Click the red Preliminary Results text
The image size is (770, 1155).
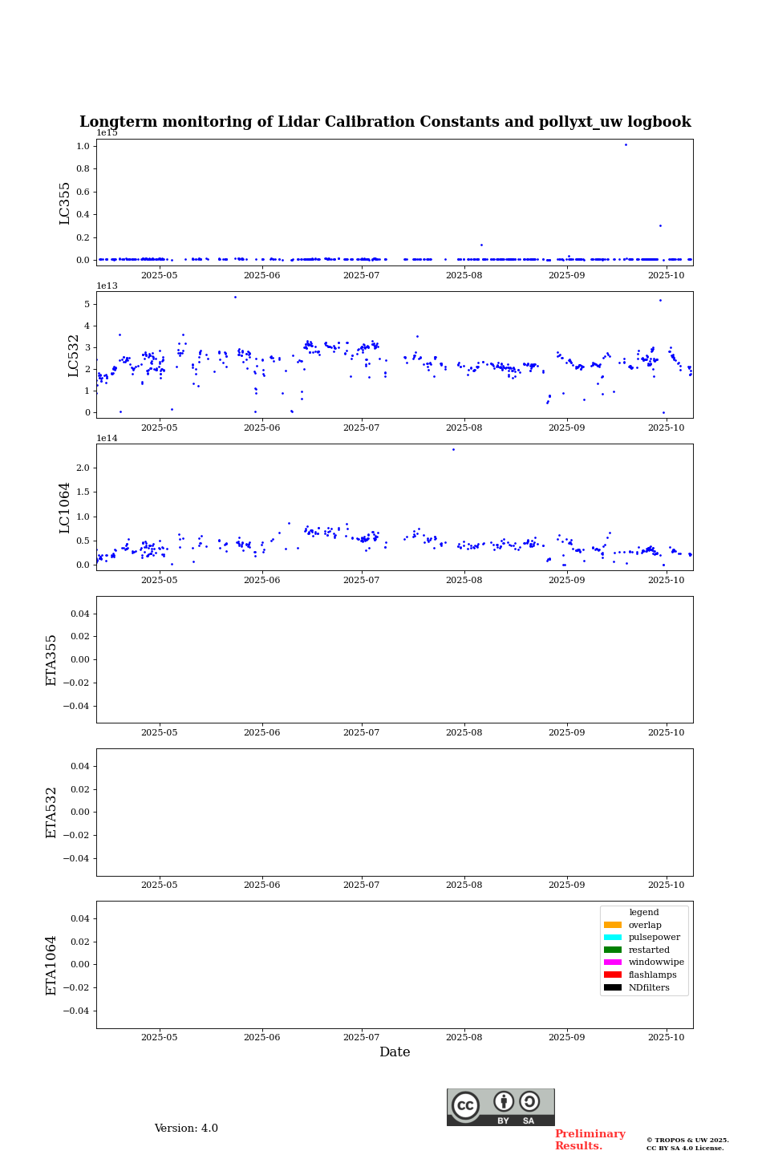pyautogui.click(x=590, y=1140)
